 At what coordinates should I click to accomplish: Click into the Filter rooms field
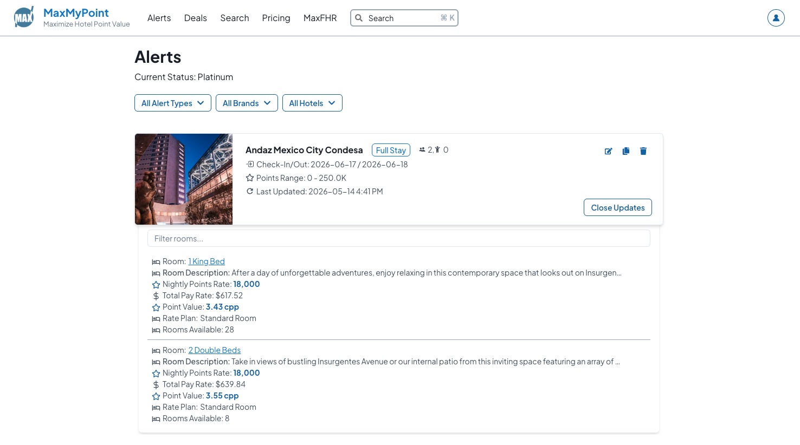point(399,238)
